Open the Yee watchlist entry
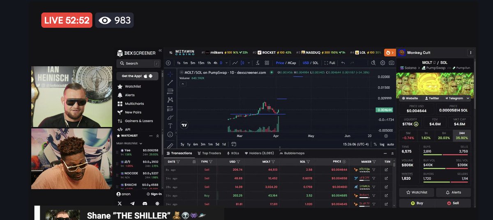The width and height of the screenshot is (493, 220). (137, 152)
